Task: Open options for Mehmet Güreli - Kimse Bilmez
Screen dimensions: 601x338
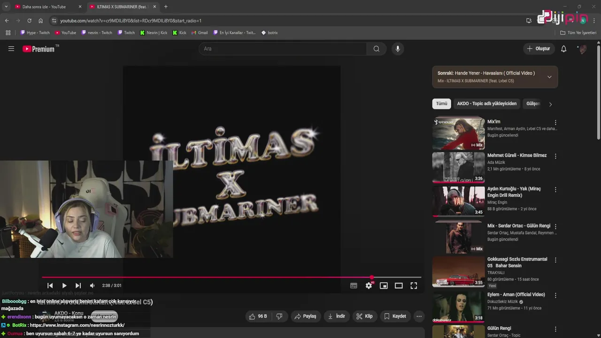Action: [x=555, y=156]
